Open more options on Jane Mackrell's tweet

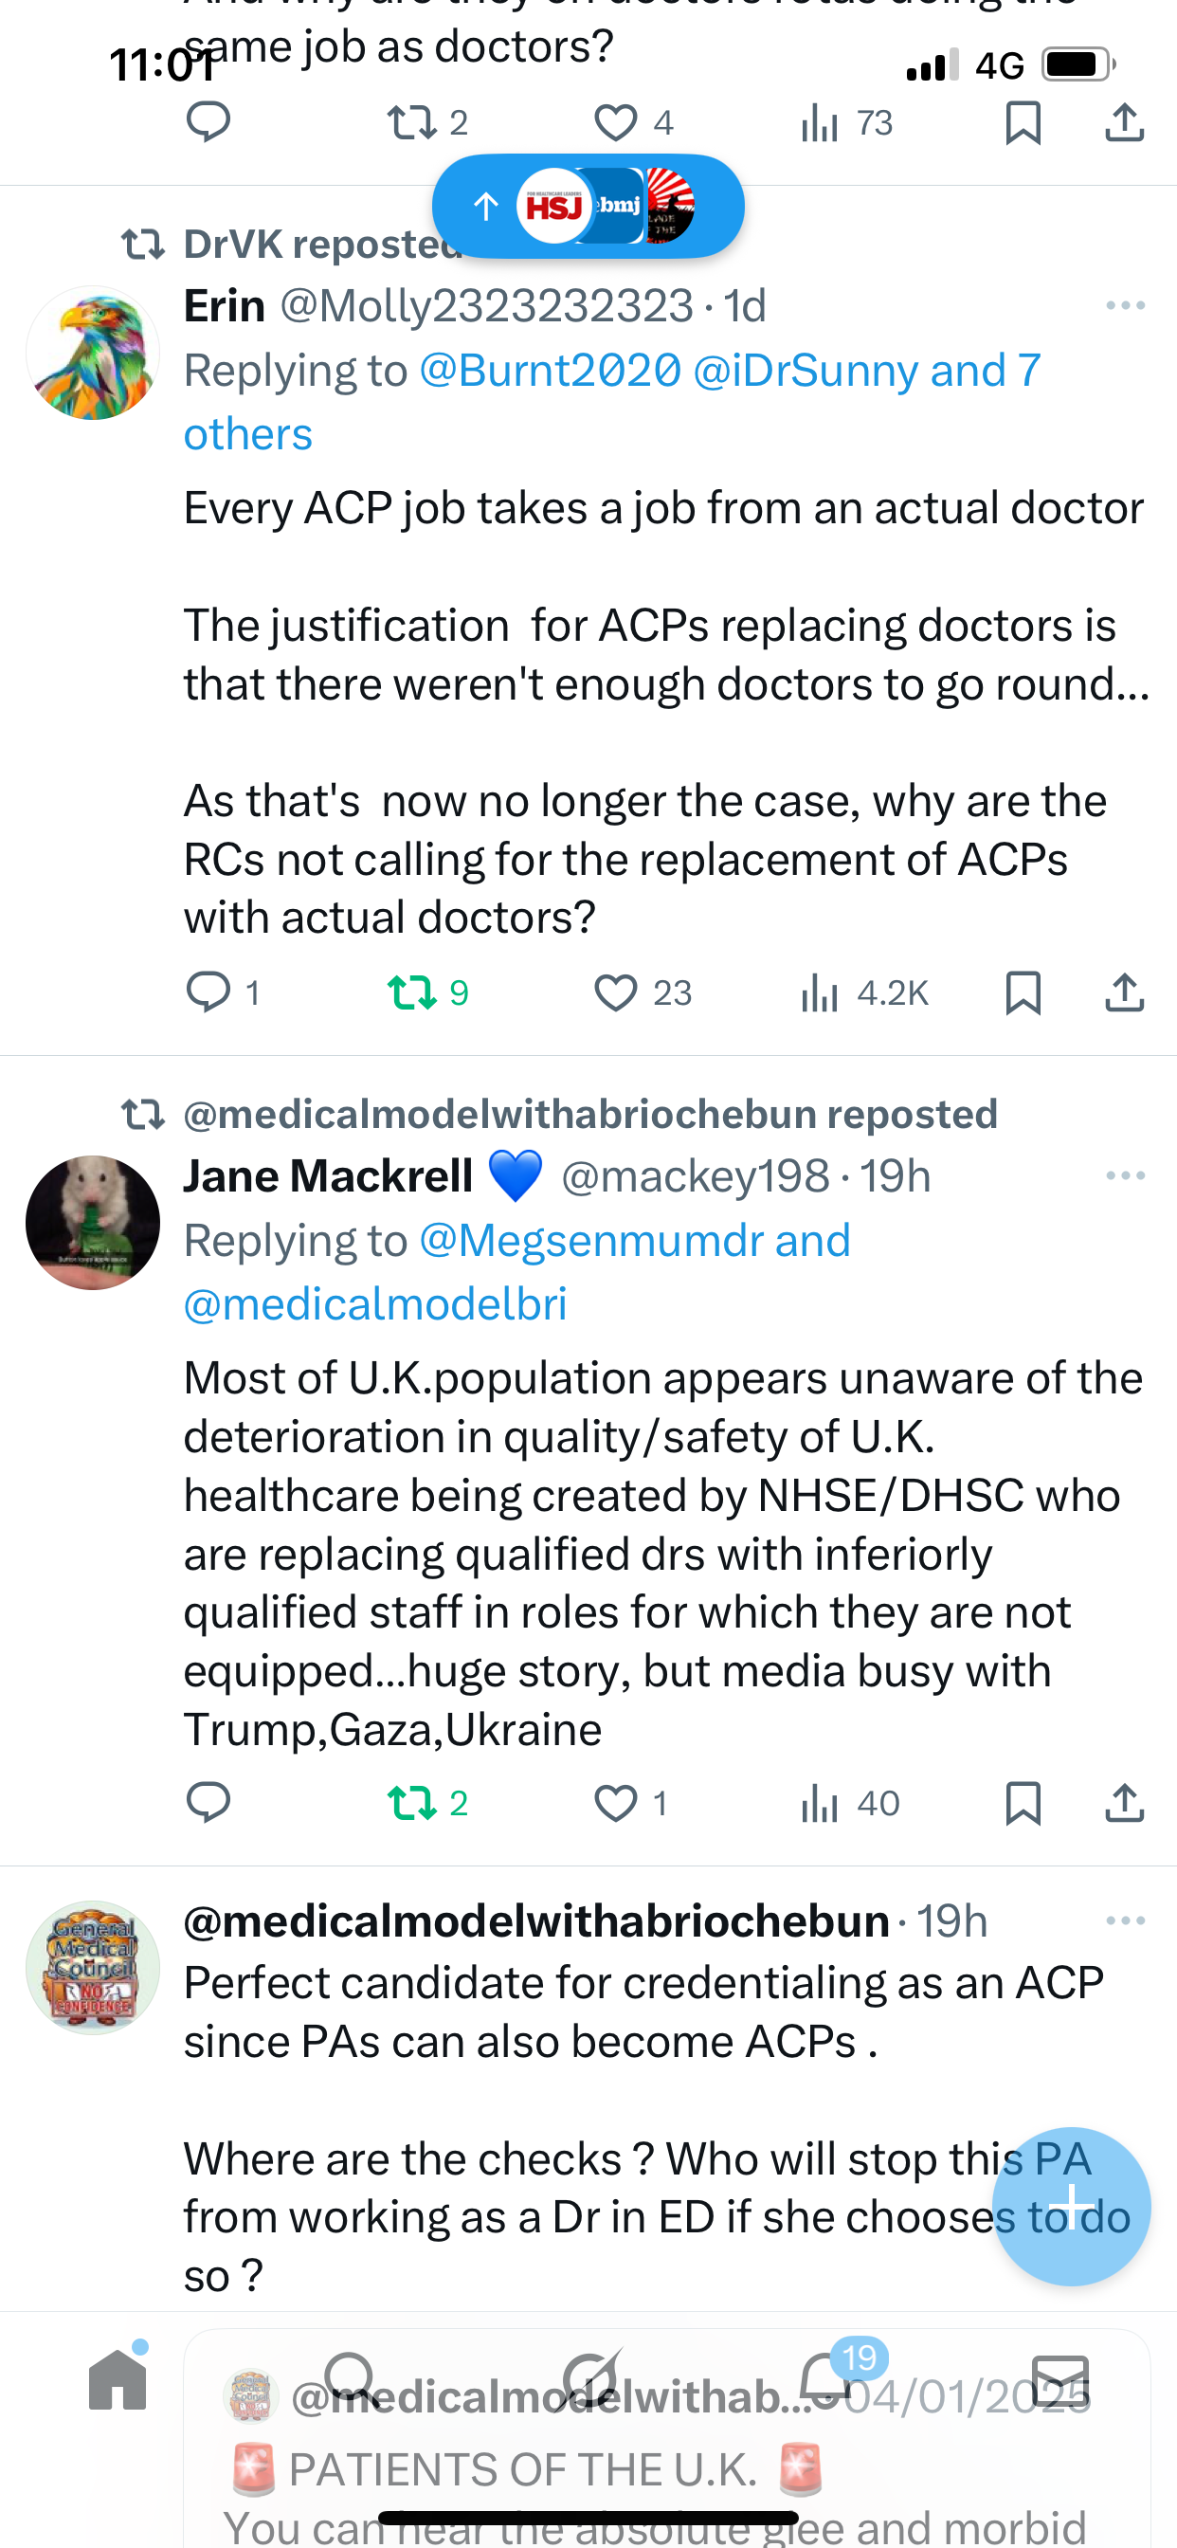click(1126, 1176)
